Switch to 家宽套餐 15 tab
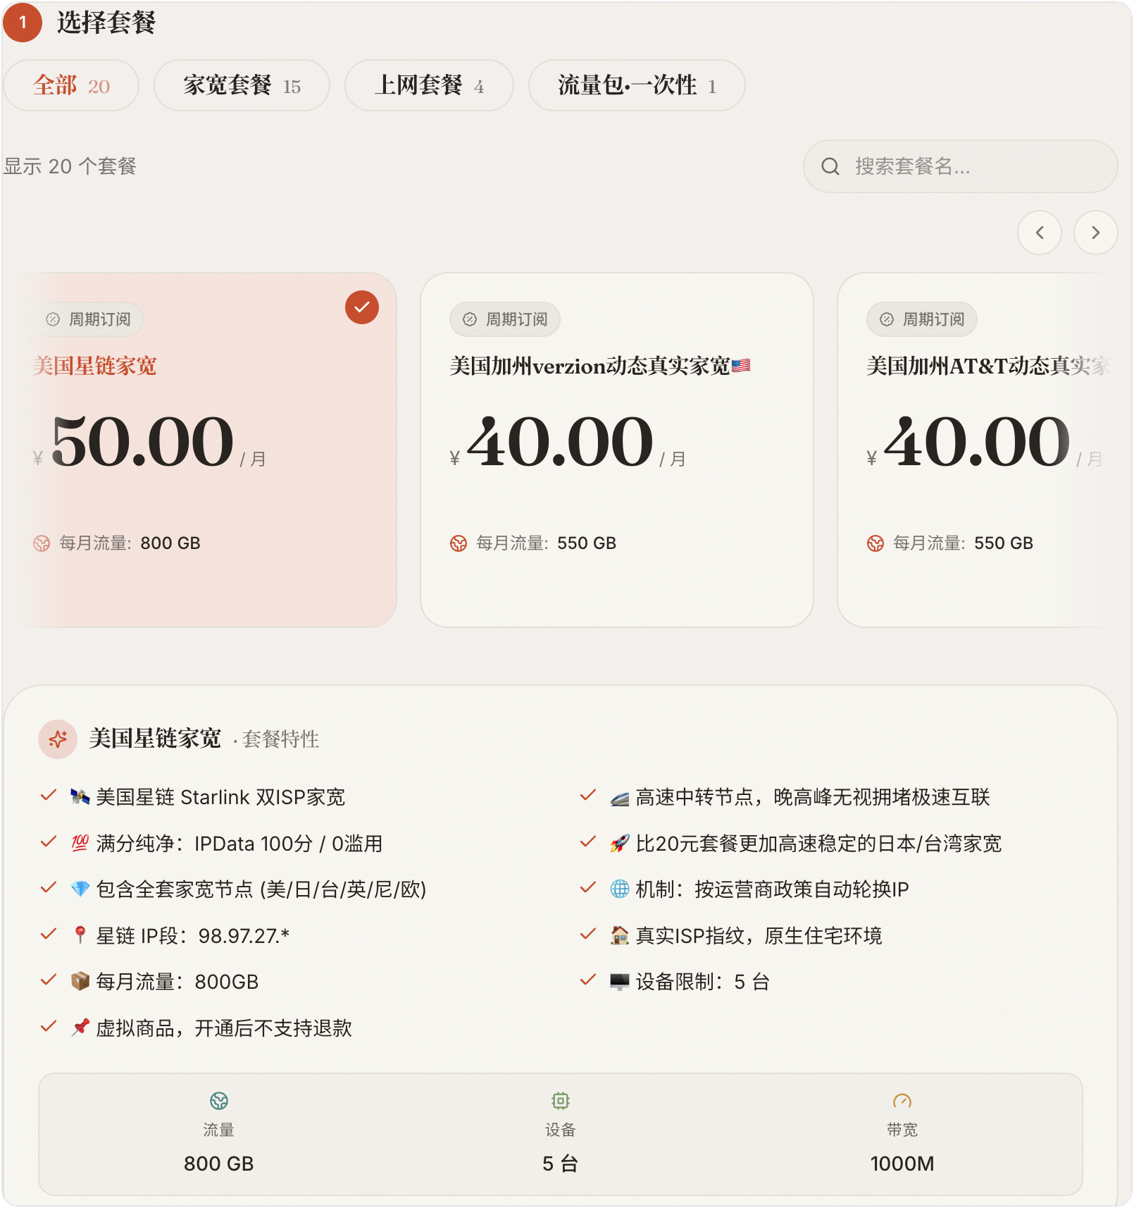 coord(242,85)
